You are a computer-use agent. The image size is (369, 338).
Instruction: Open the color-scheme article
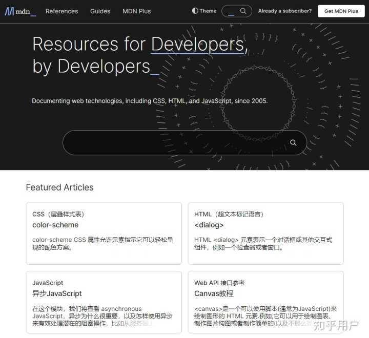point(55,225)
